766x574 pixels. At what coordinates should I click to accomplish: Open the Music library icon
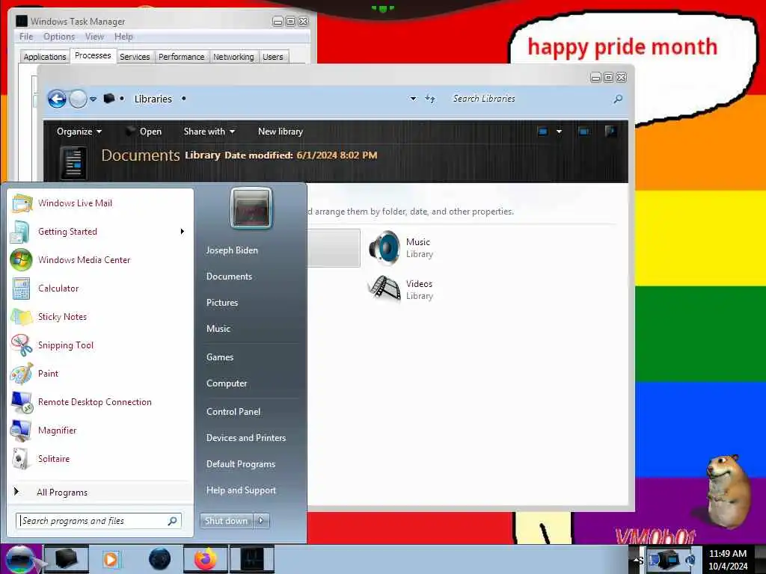(384, 248)
